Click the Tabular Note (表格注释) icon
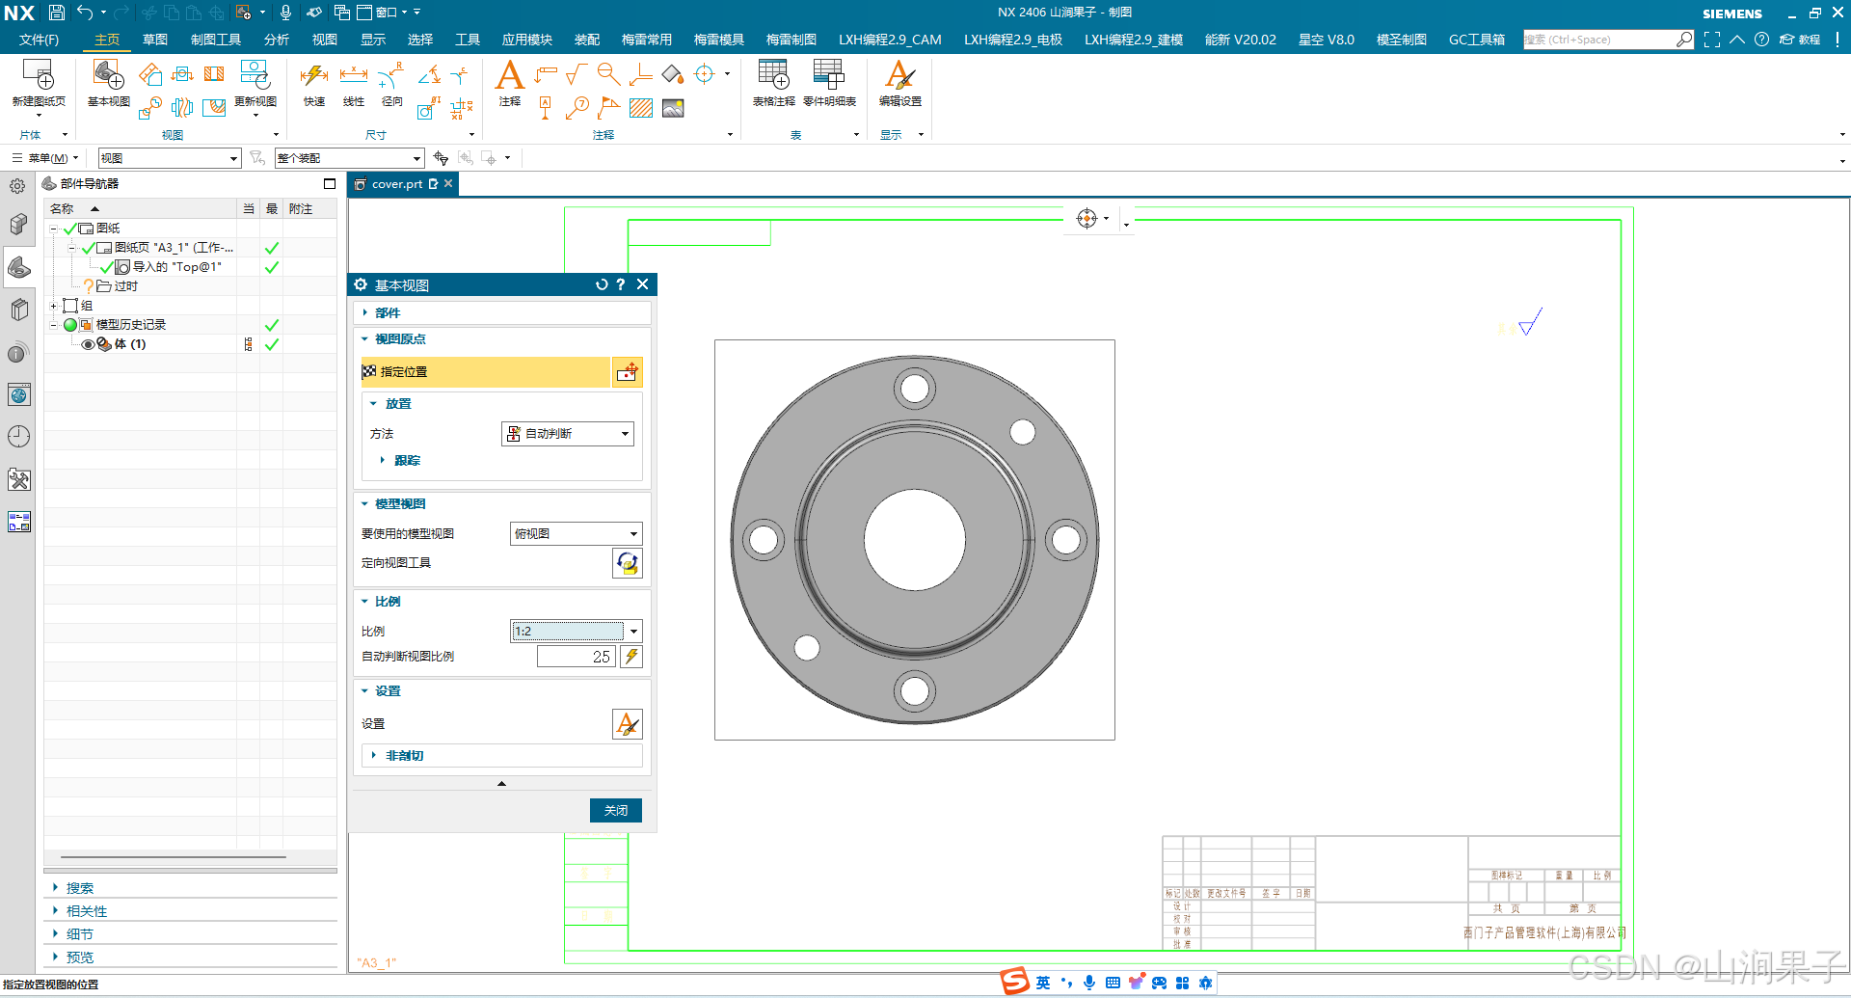1851x998 pixels. 773,75
